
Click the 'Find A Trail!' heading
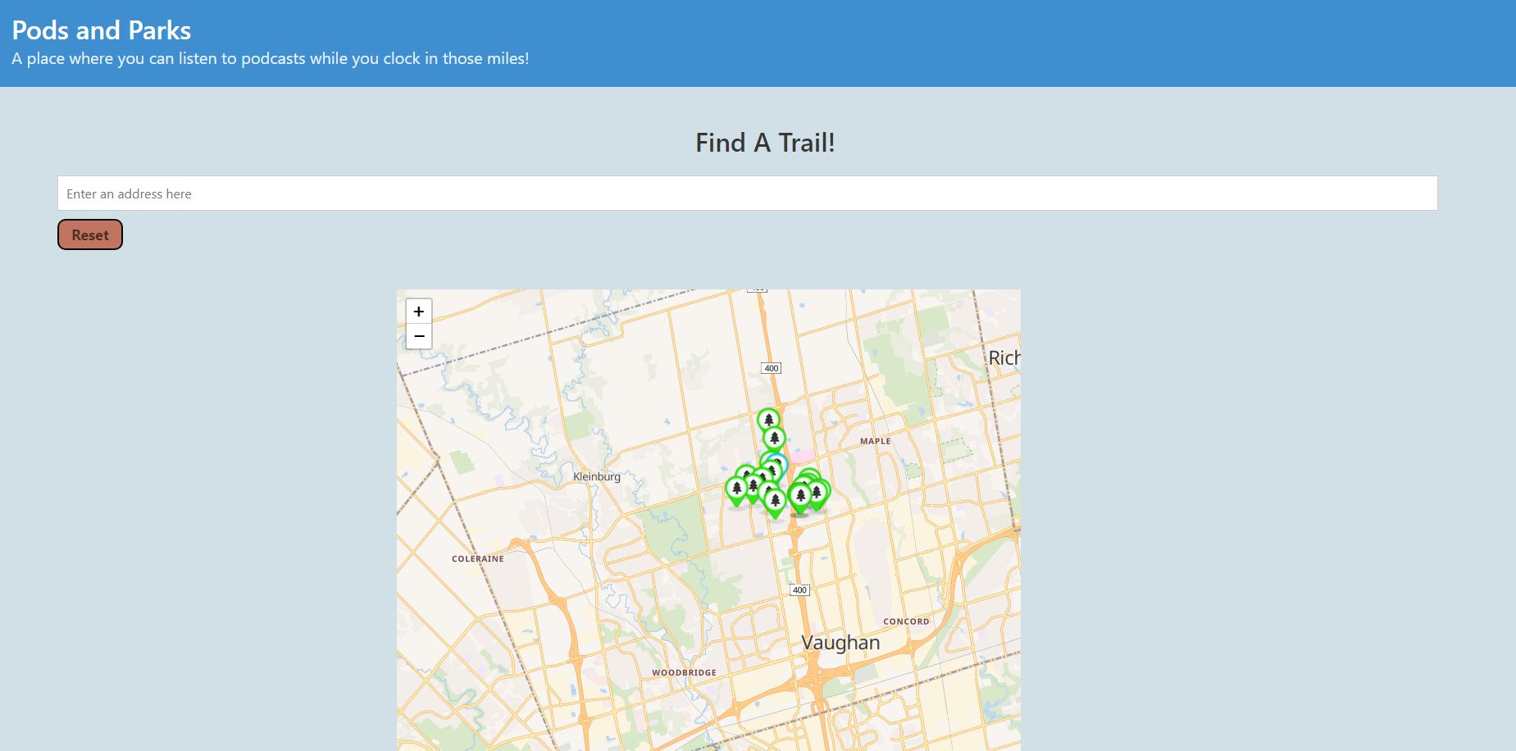tap(765, 143)
